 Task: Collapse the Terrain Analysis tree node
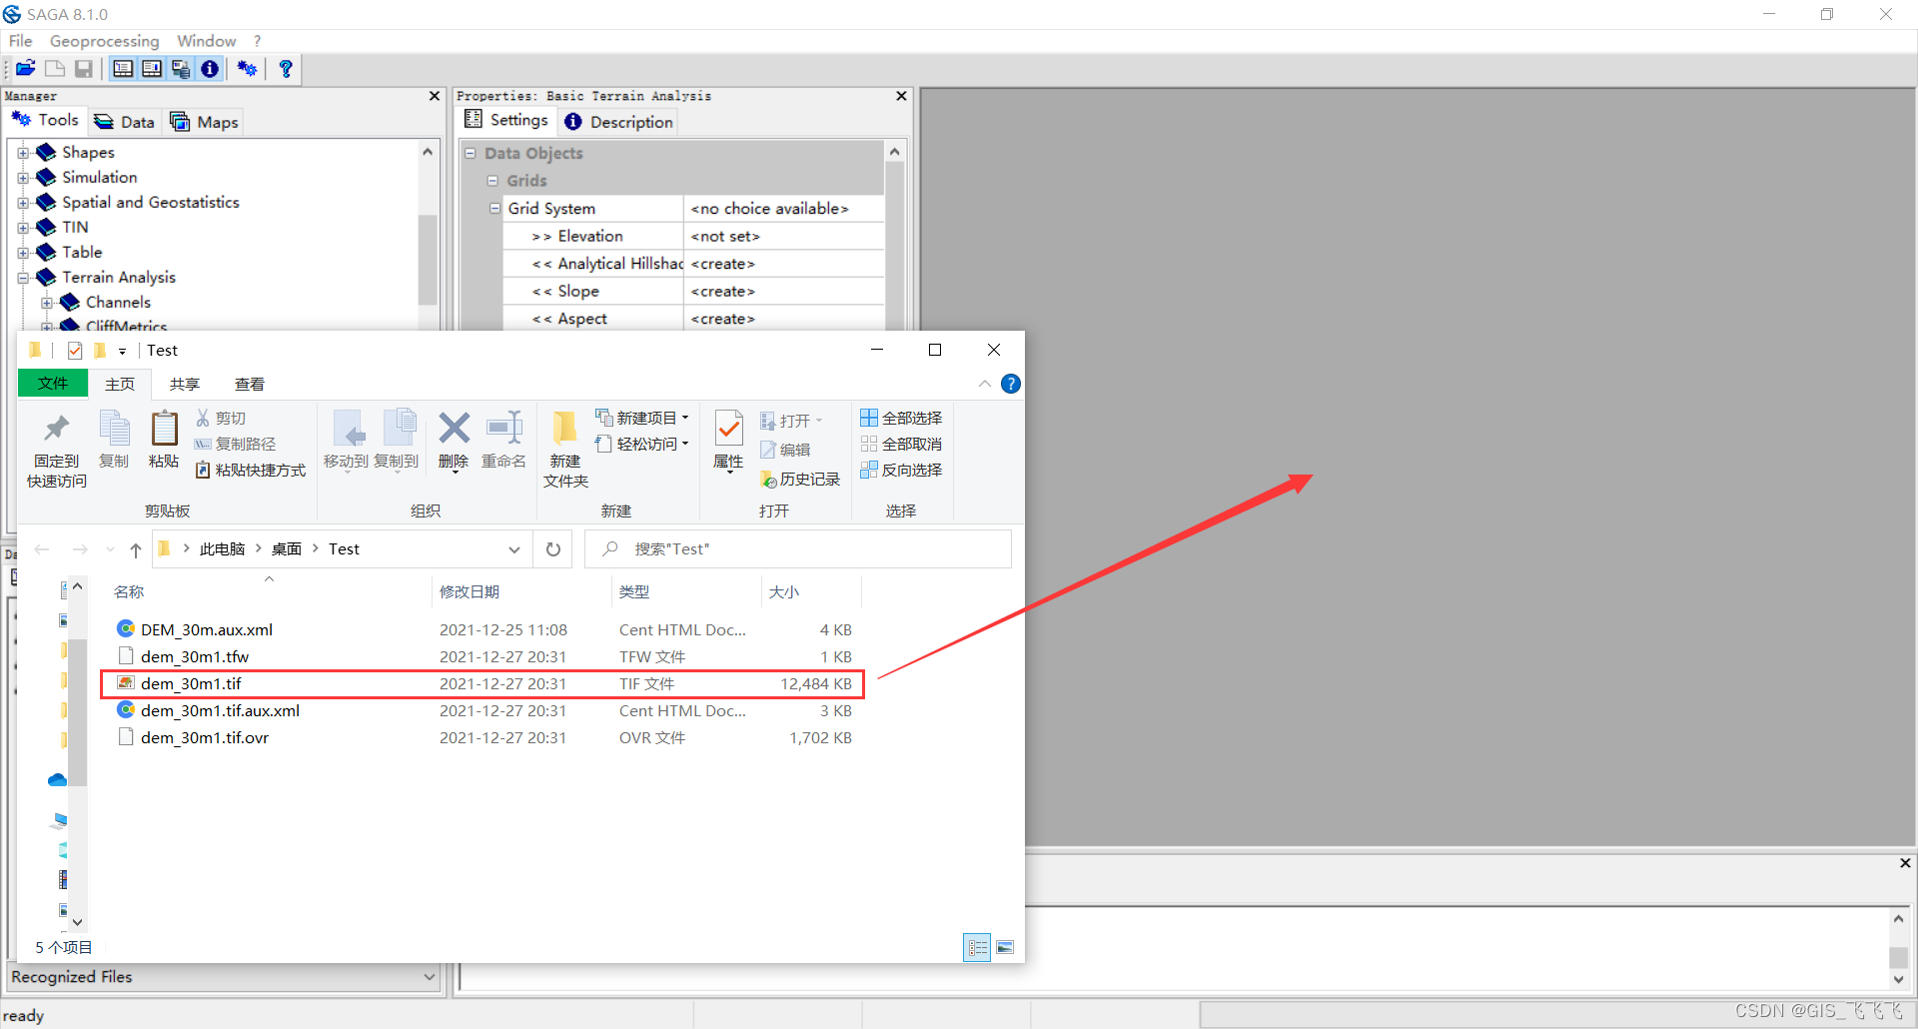pos(23,278)
